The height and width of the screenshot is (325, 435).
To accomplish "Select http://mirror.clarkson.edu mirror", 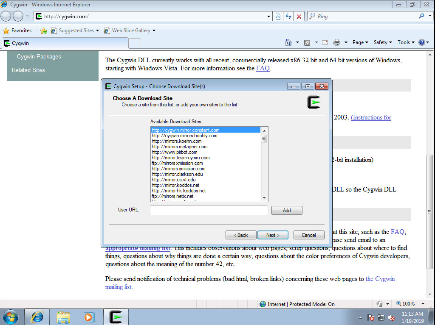I will pos(206,174).
